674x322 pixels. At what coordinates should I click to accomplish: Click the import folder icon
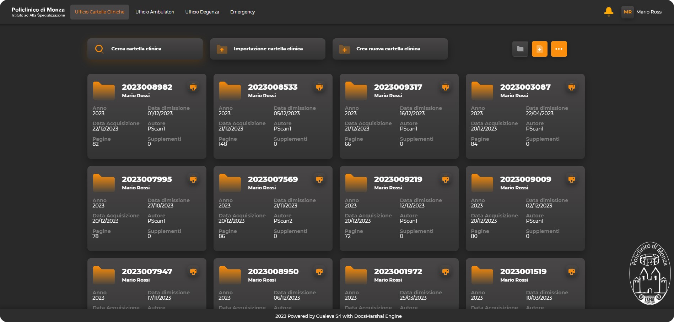[x=222, y=49]
